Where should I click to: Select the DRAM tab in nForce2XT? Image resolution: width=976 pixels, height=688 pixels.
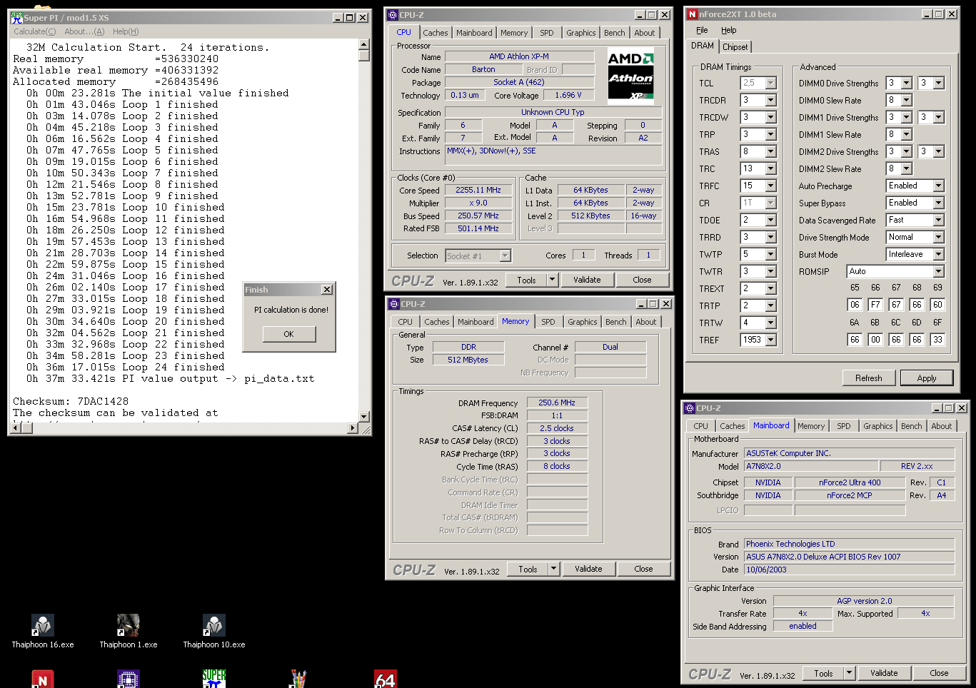click(x=703, y=46)
